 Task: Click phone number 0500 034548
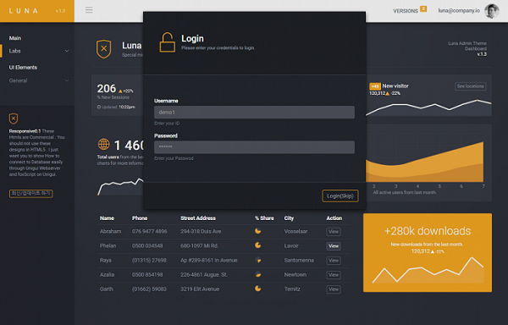(147, 246)
